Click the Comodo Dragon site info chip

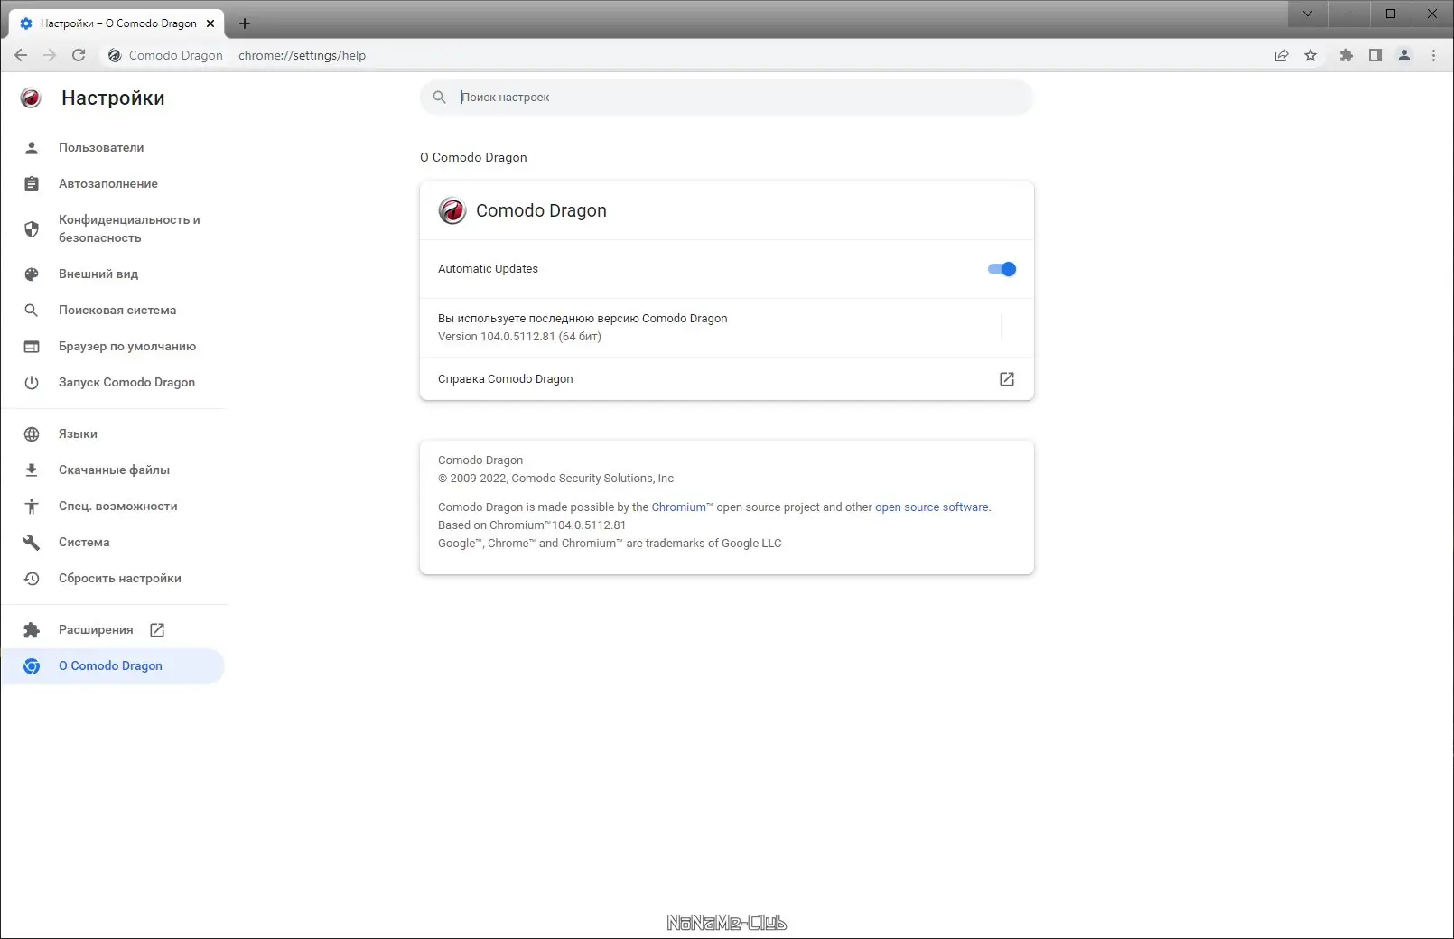pyautogui.click(x=165, y=55)
